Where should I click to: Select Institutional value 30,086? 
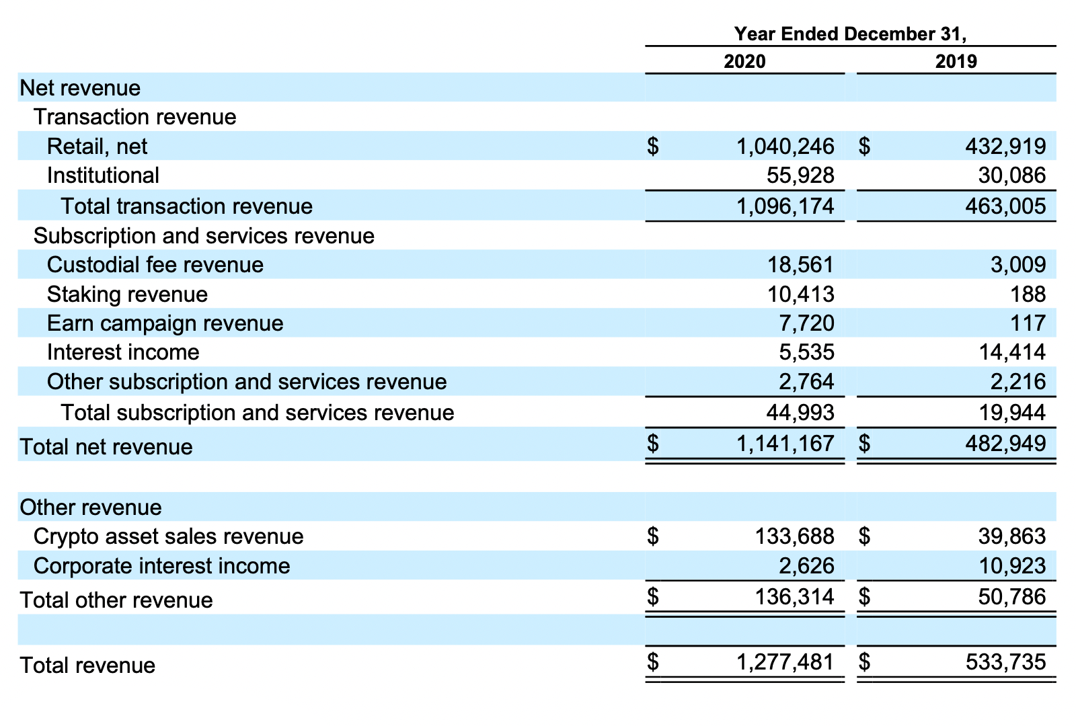1012,175
